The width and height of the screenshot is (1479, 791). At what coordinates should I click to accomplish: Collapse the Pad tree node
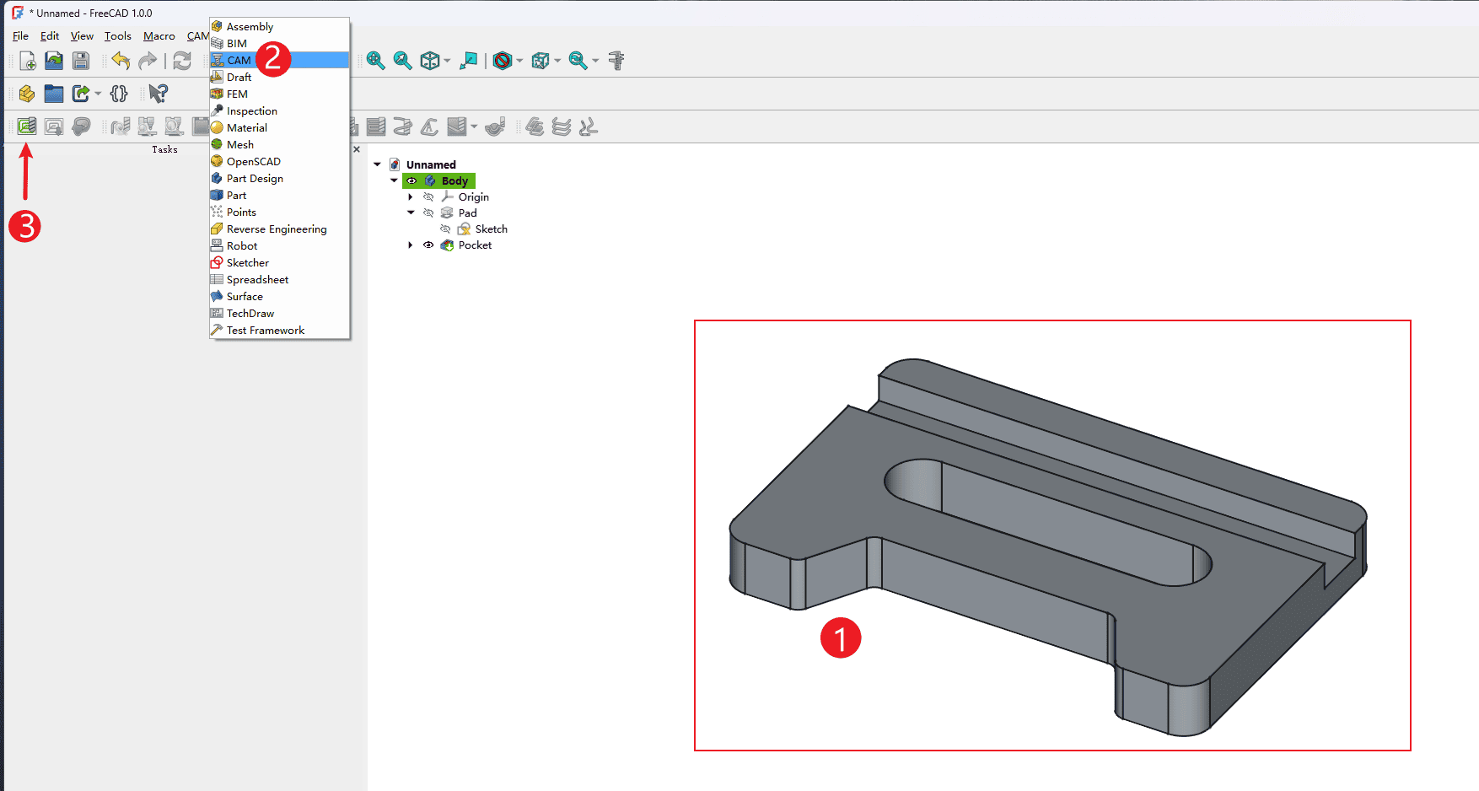click(x=411, y=213)
